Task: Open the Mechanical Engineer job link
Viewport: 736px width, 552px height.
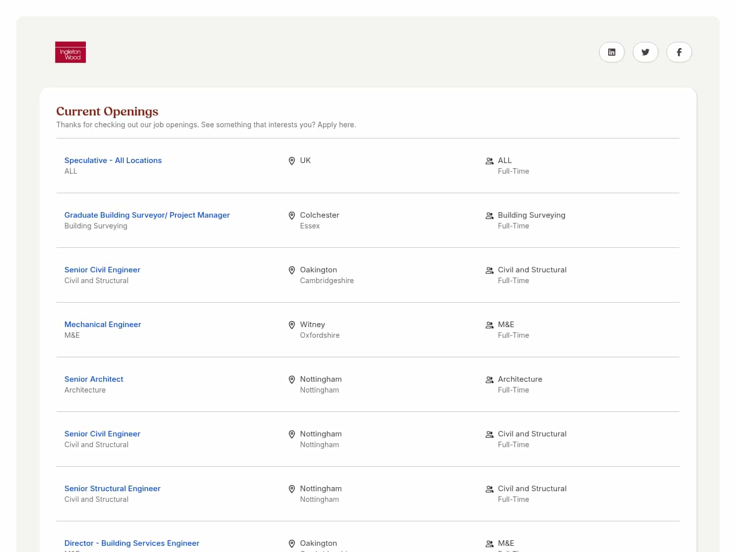Action: coord(103,325)
